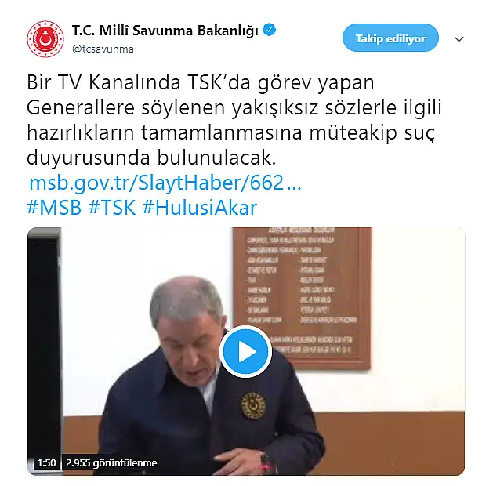This screenshot has width=493, height=486.
Task: Click the gold emblem on the jacket
Action: click(253, 405)
